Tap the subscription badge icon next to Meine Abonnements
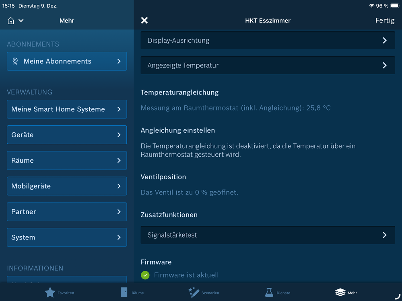The image size is (402, 301). pyautogui.click(x=15, y=61)
